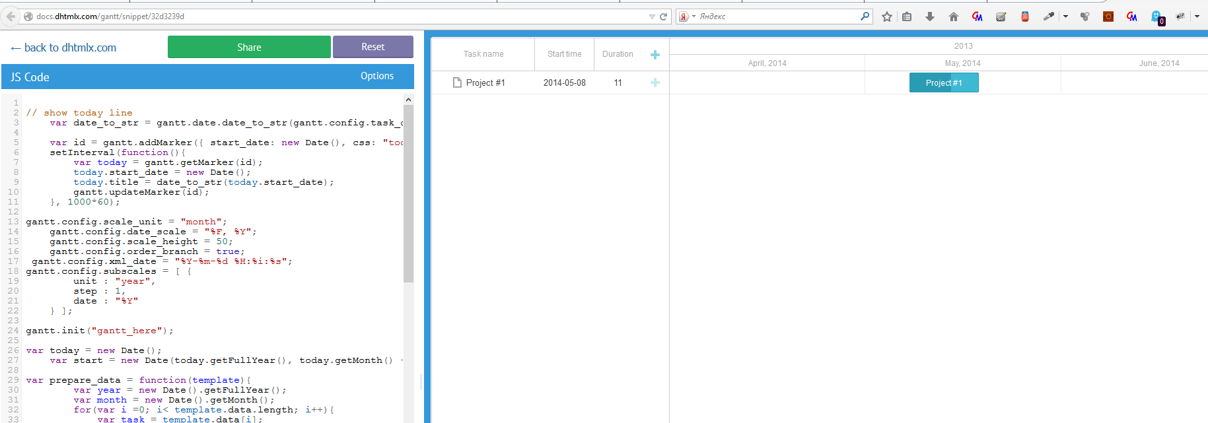Select the Project #1 task bar in timeline
The image size is (1208, 423).
pyautogui.click(x=944, y=82)
